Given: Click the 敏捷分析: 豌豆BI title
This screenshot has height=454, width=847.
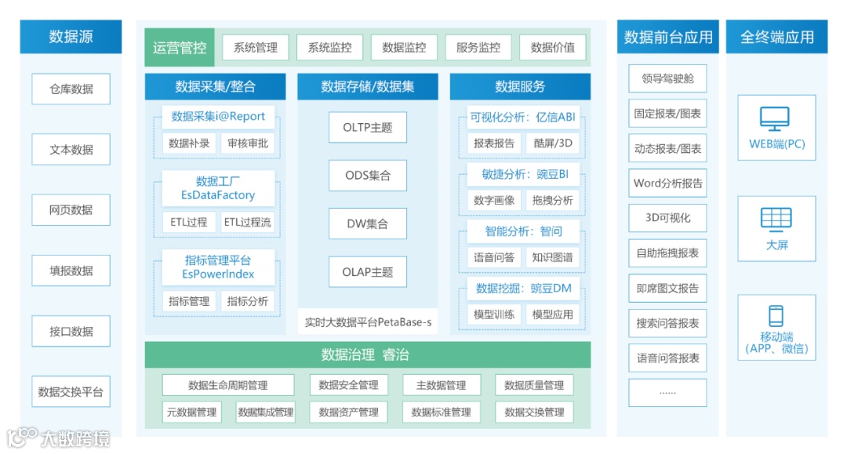Looking at the screenshot, I should click(525, 174).
